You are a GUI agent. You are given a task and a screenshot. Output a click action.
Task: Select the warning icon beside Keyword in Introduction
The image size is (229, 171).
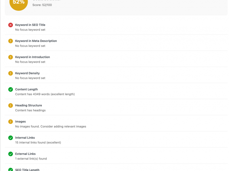(x=11, y=57)
